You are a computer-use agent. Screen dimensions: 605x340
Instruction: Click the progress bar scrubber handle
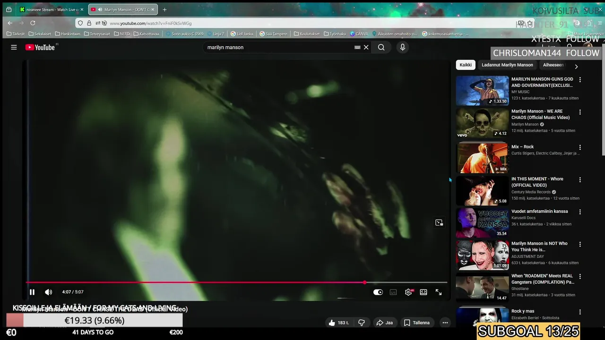tap(364, 282)
